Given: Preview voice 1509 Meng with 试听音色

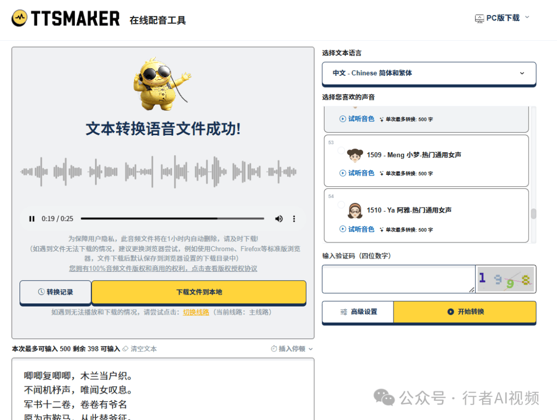Looking at the screenshot, I should tap(357, 173).
